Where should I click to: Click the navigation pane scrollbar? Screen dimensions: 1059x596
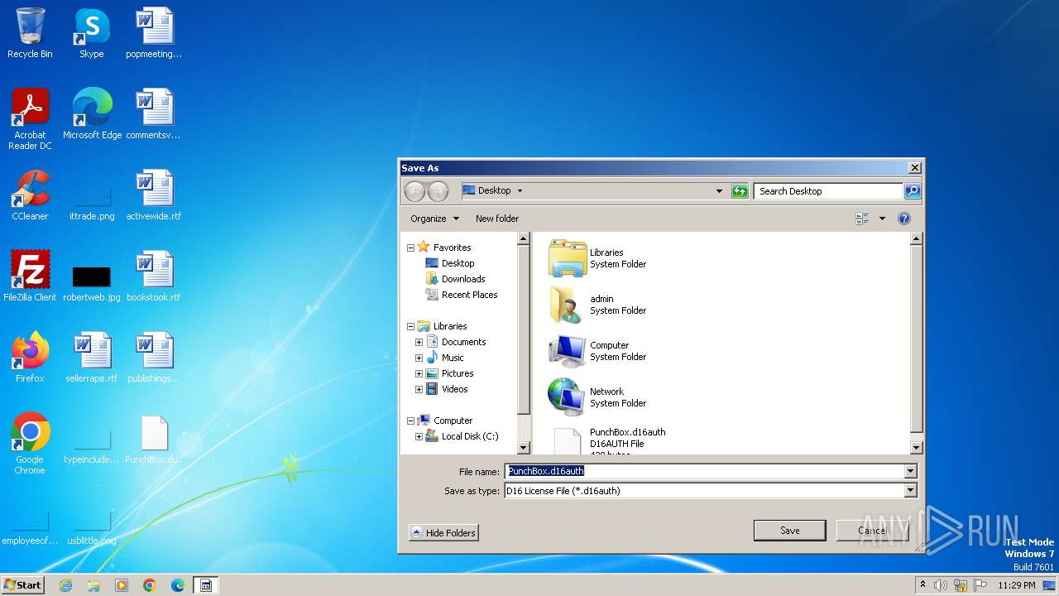[x=523, y=343]
